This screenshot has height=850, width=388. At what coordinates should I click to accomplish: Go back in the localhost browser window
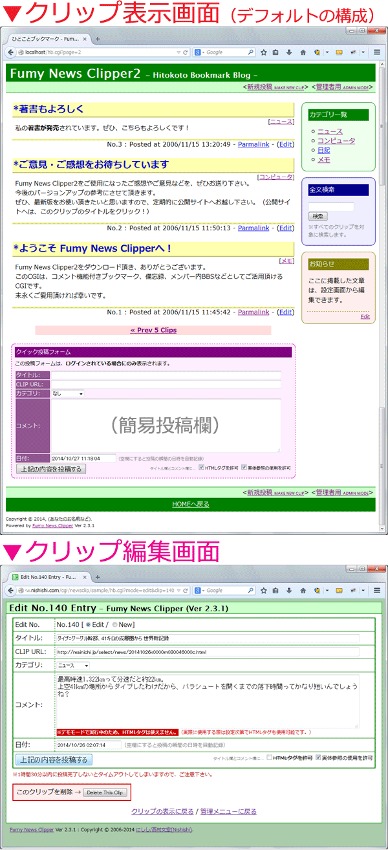[11, 52]
